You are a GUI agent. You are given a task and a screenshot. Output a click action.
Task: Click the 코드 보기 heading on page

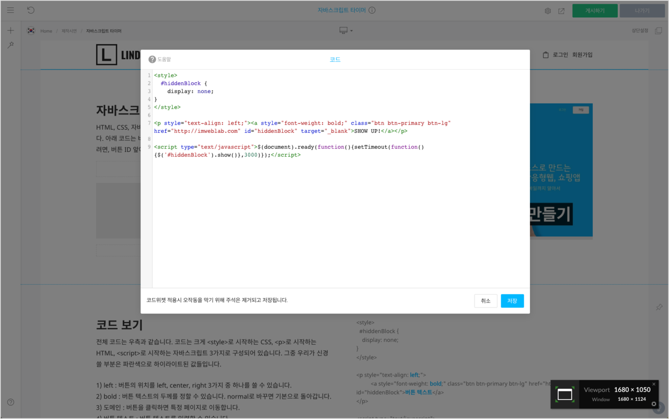coord(120,325)
